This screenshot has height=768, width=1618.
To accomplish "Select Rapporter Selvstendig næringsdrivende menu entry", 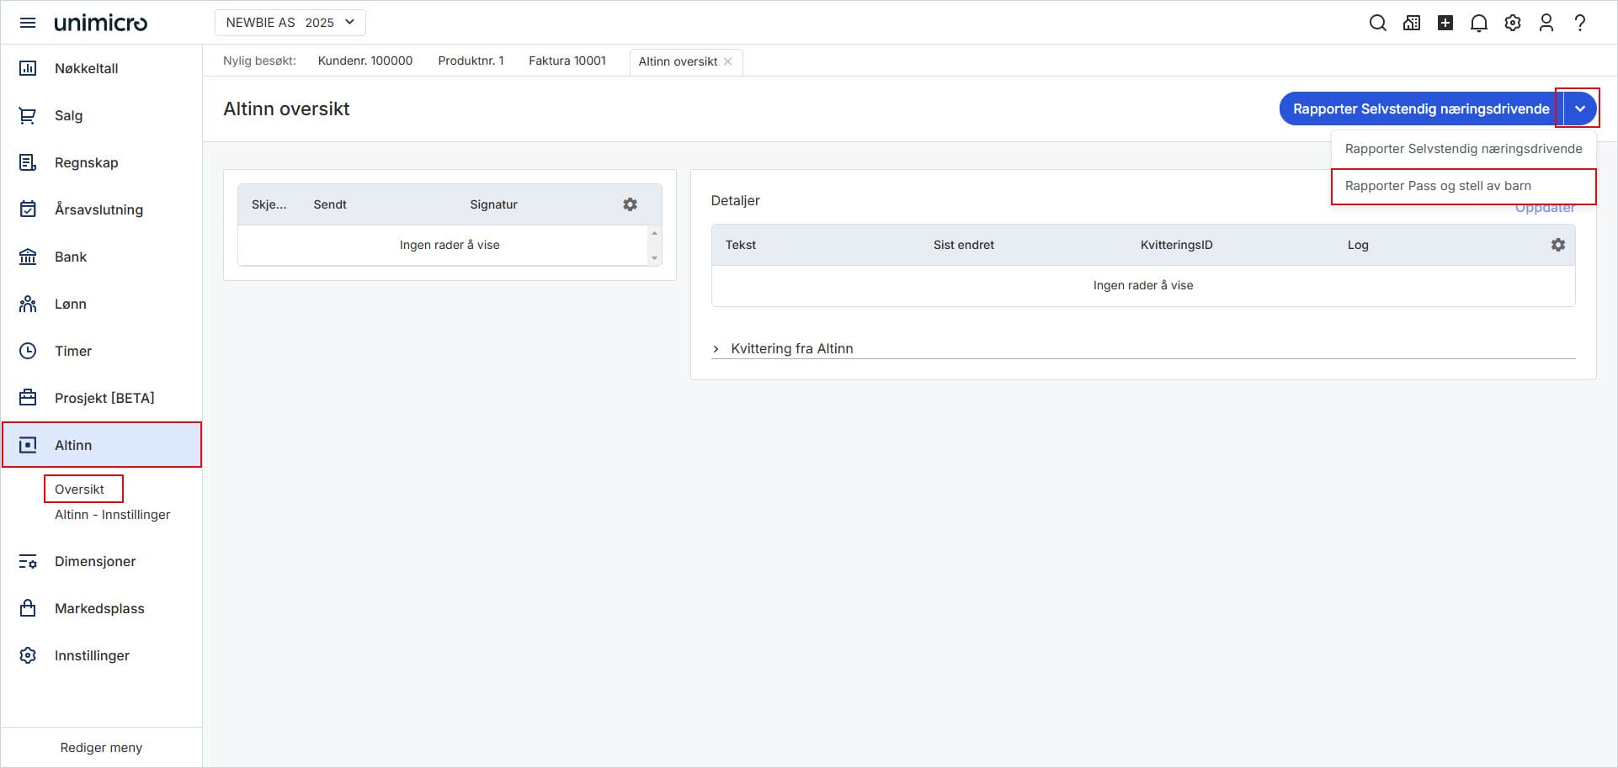I will tap(1463, 149).
